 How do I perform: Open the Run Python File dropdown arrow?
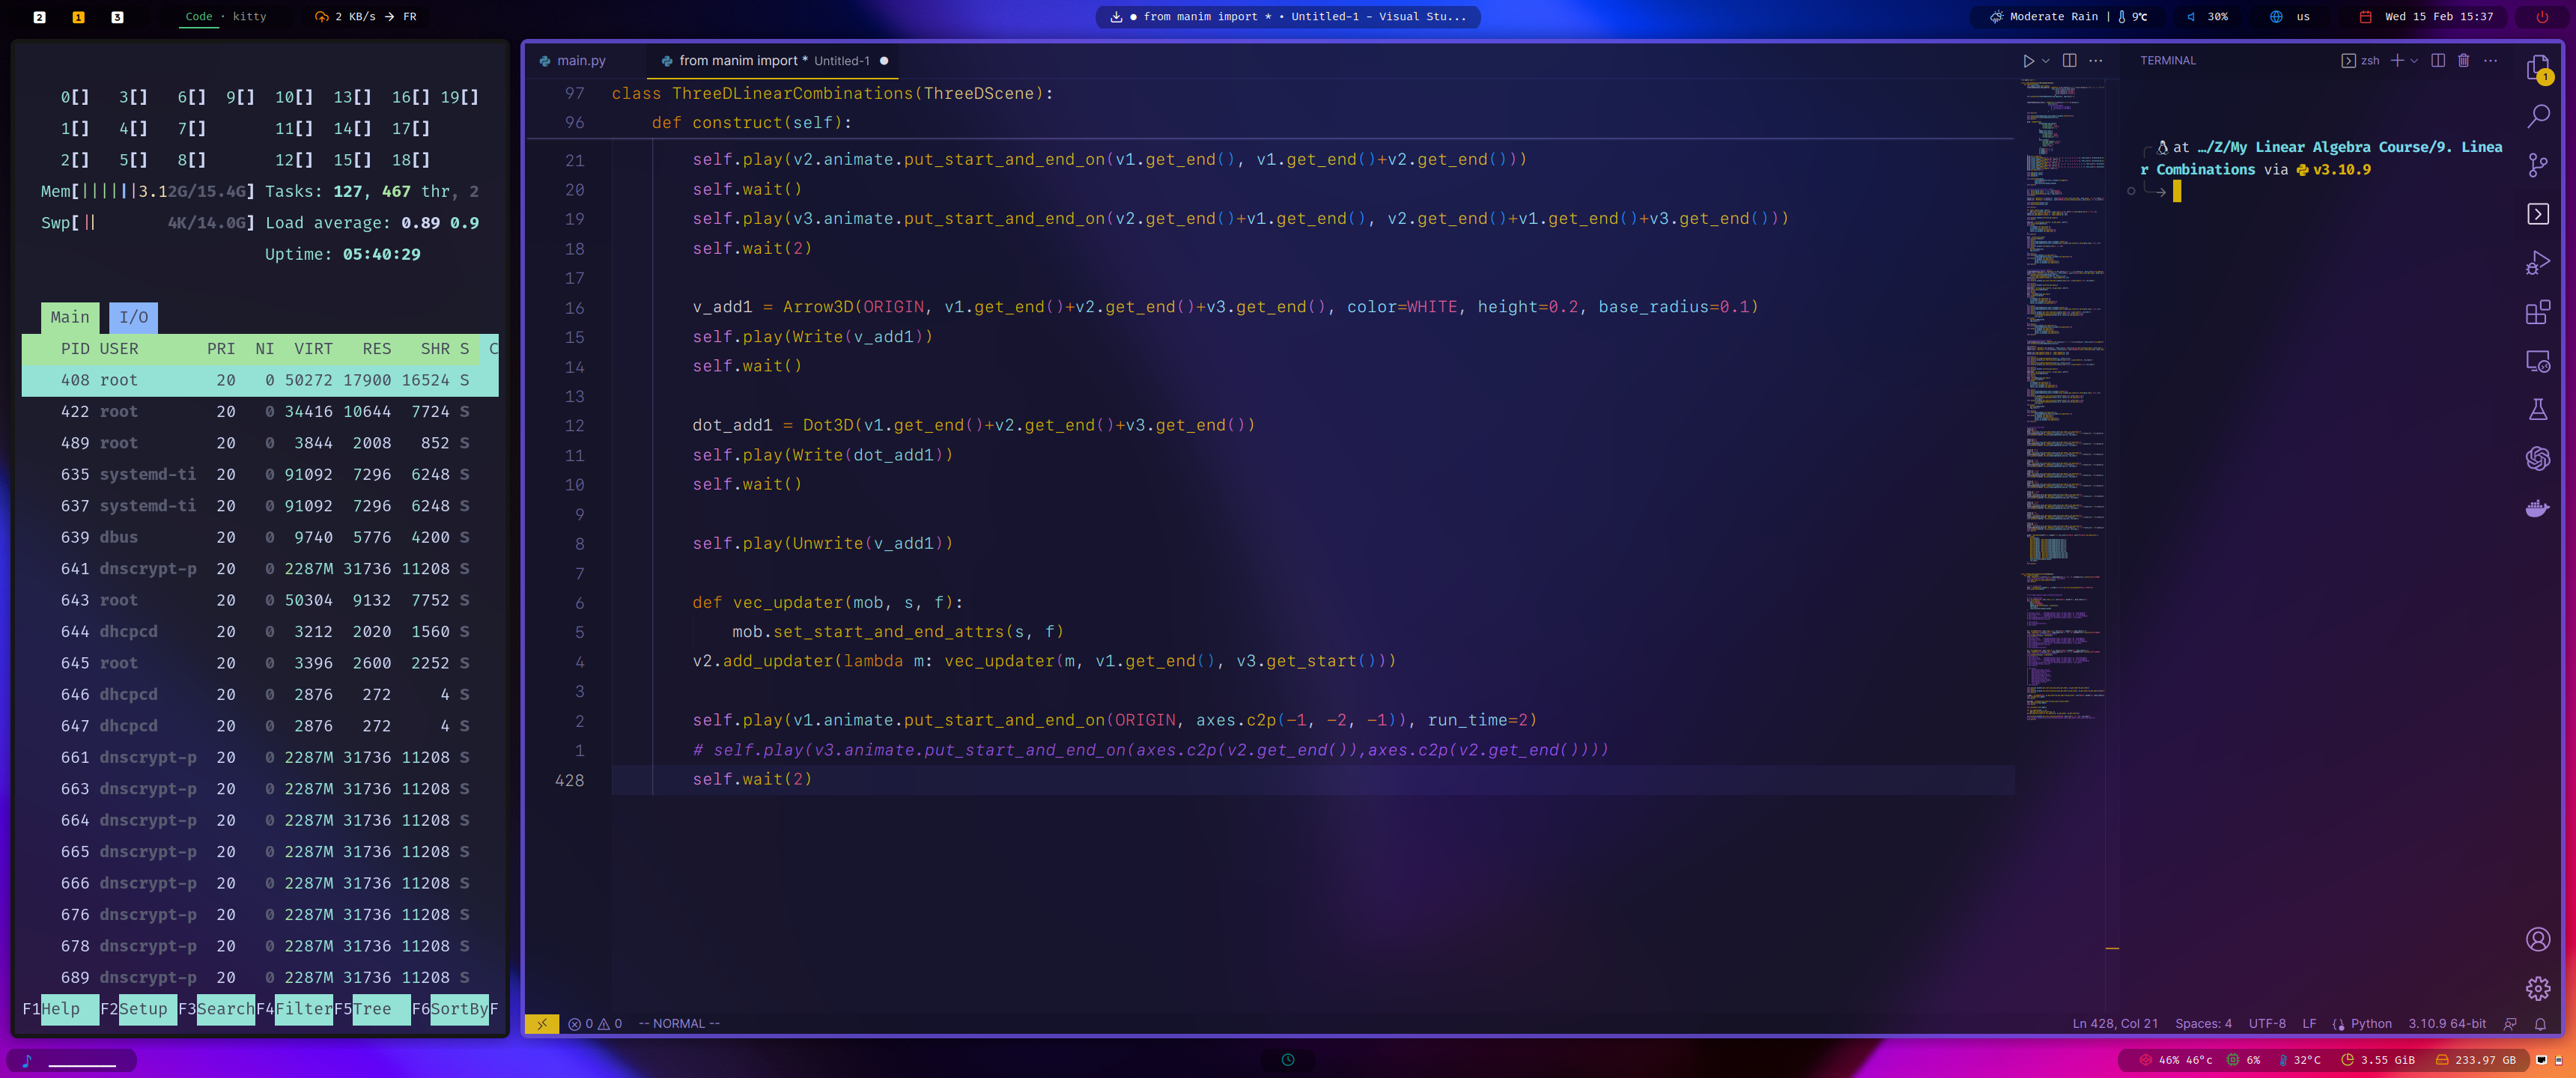pyautogui.click(x=2045, y=60)
